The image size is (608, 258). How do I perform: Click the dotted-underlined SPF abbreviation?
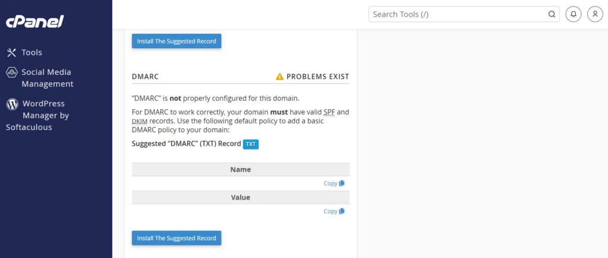[x=328, y=112]
